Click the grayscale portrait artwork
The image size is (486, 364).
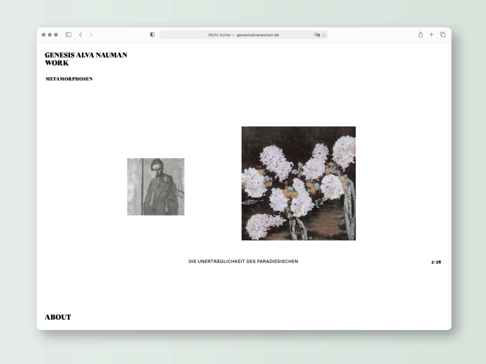tap(156, 187)
